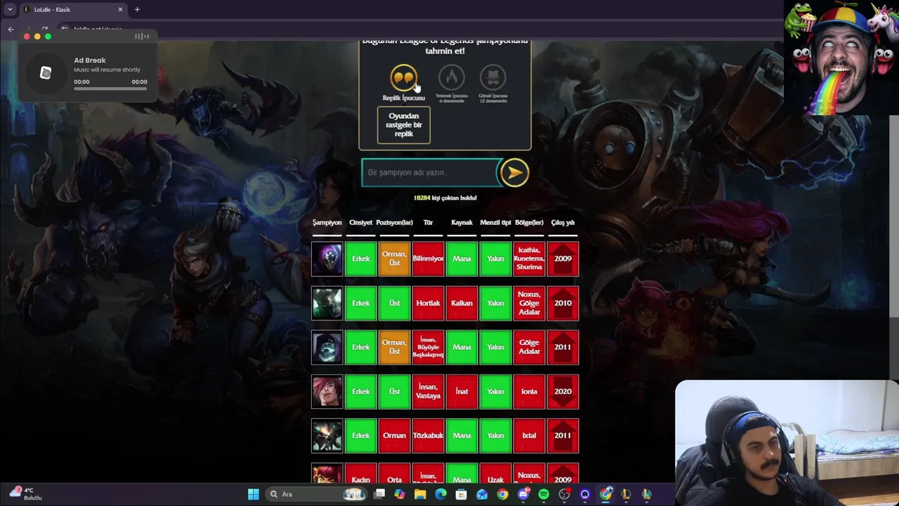Click the champion portrait in the Hortlak row
Viewport: 899px width, 506px height.
[x=327, y=303]
